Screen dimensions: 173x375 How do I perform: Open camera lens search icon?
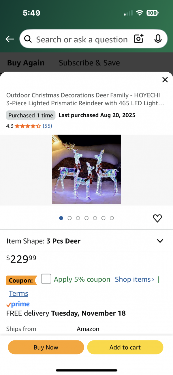click(139, 39)
